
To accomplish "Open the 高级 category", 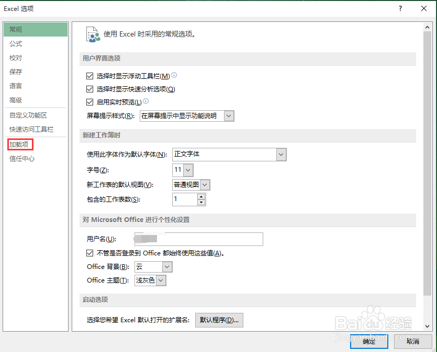I will (36, 100).
